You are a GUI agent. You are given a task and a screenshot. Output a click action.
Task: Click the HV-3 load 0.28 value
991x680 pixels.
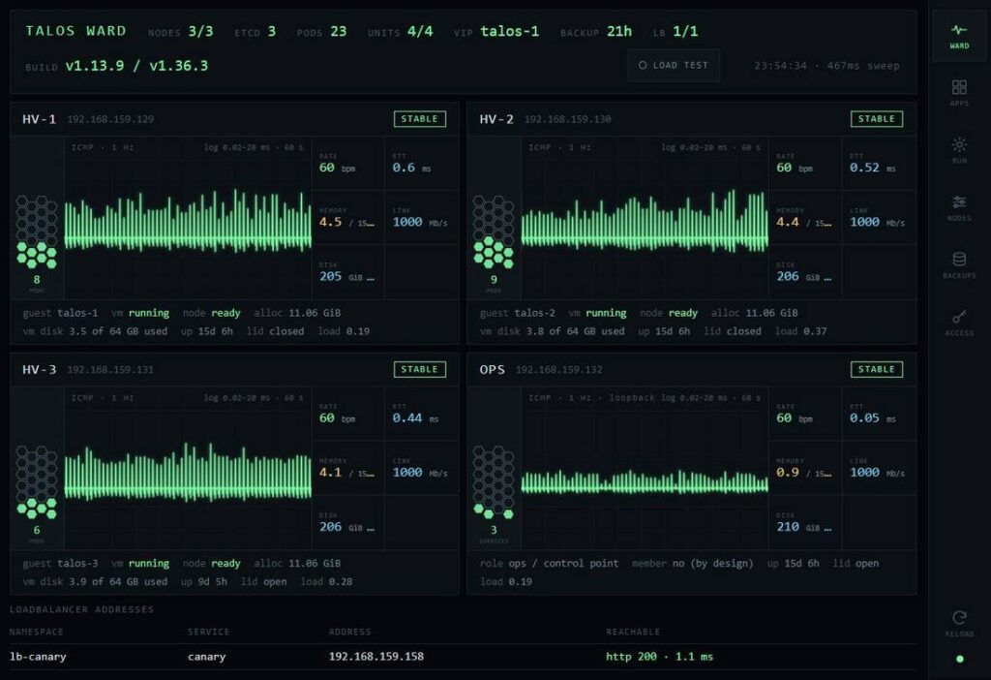(326, 581)
